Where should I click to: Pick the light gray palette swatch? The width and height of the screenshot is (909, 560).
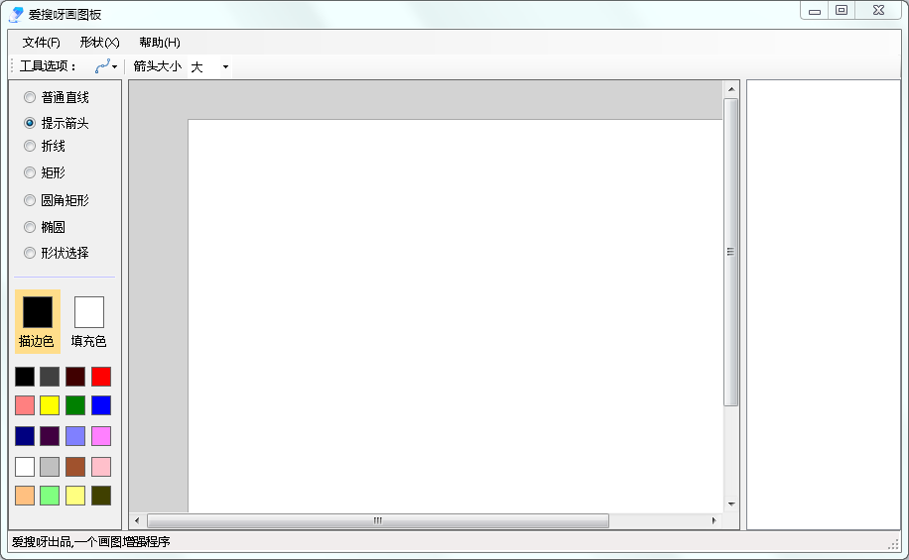click(50, 467)
